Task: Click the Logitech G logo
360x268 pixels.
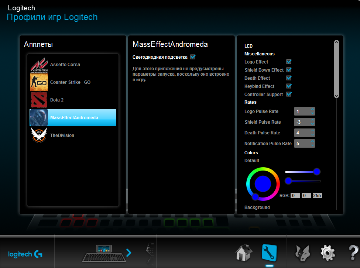Action: (x=25, y=254)
